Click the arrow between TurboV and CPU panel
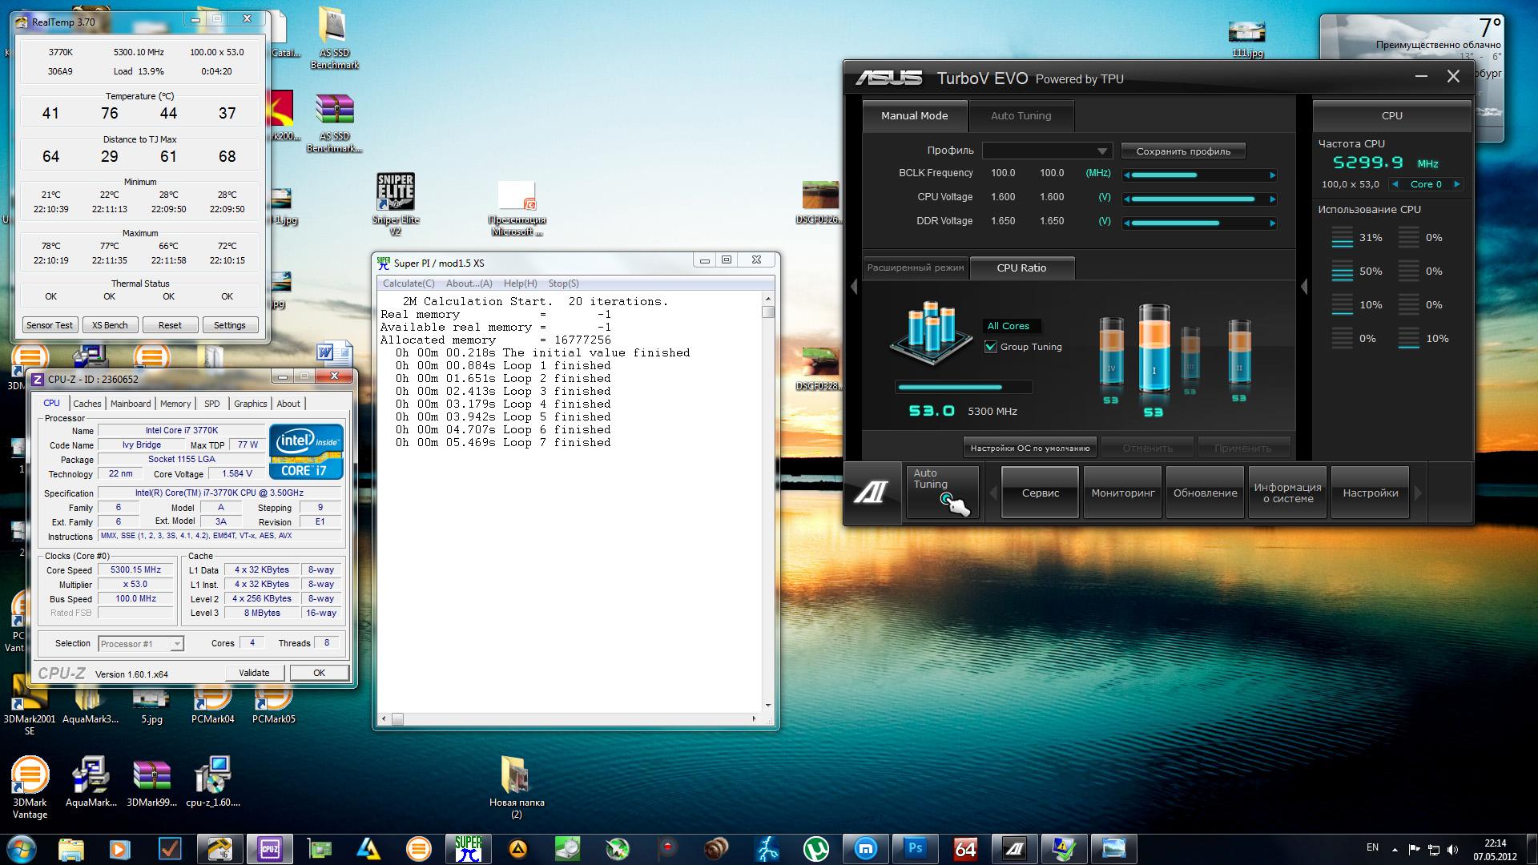 coord(1304,287)
